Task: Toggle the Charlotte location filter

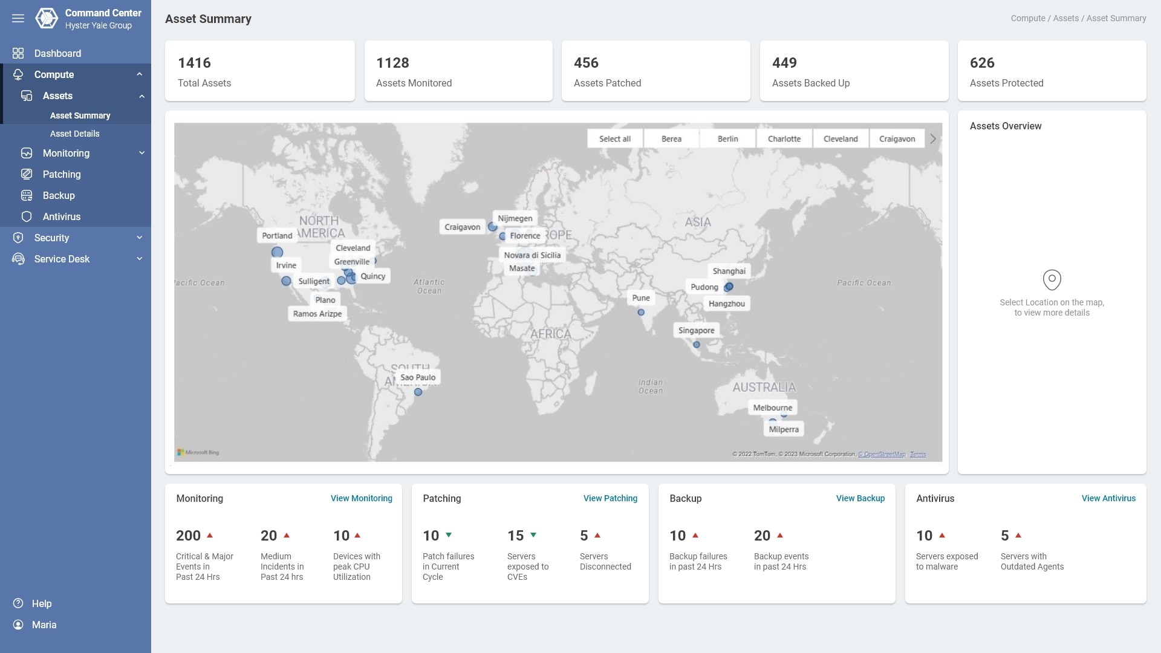Action: 784,138
